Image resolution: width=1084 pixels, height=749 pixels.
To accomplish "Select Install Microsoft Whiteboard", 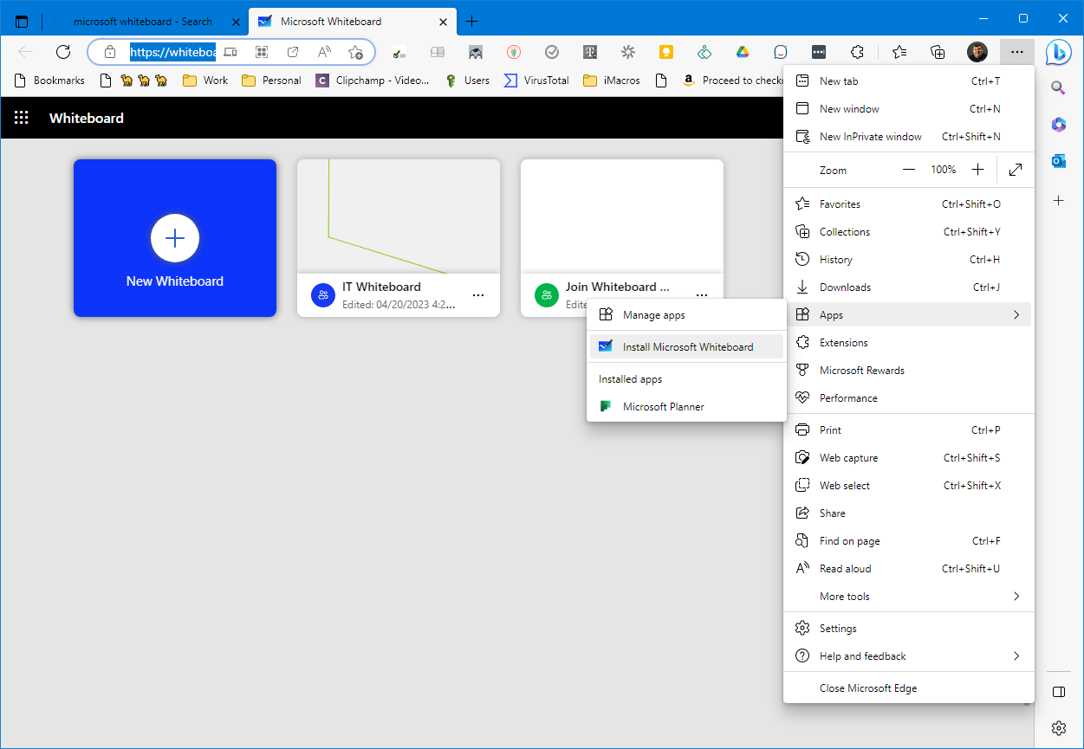I will coord(687,347).
